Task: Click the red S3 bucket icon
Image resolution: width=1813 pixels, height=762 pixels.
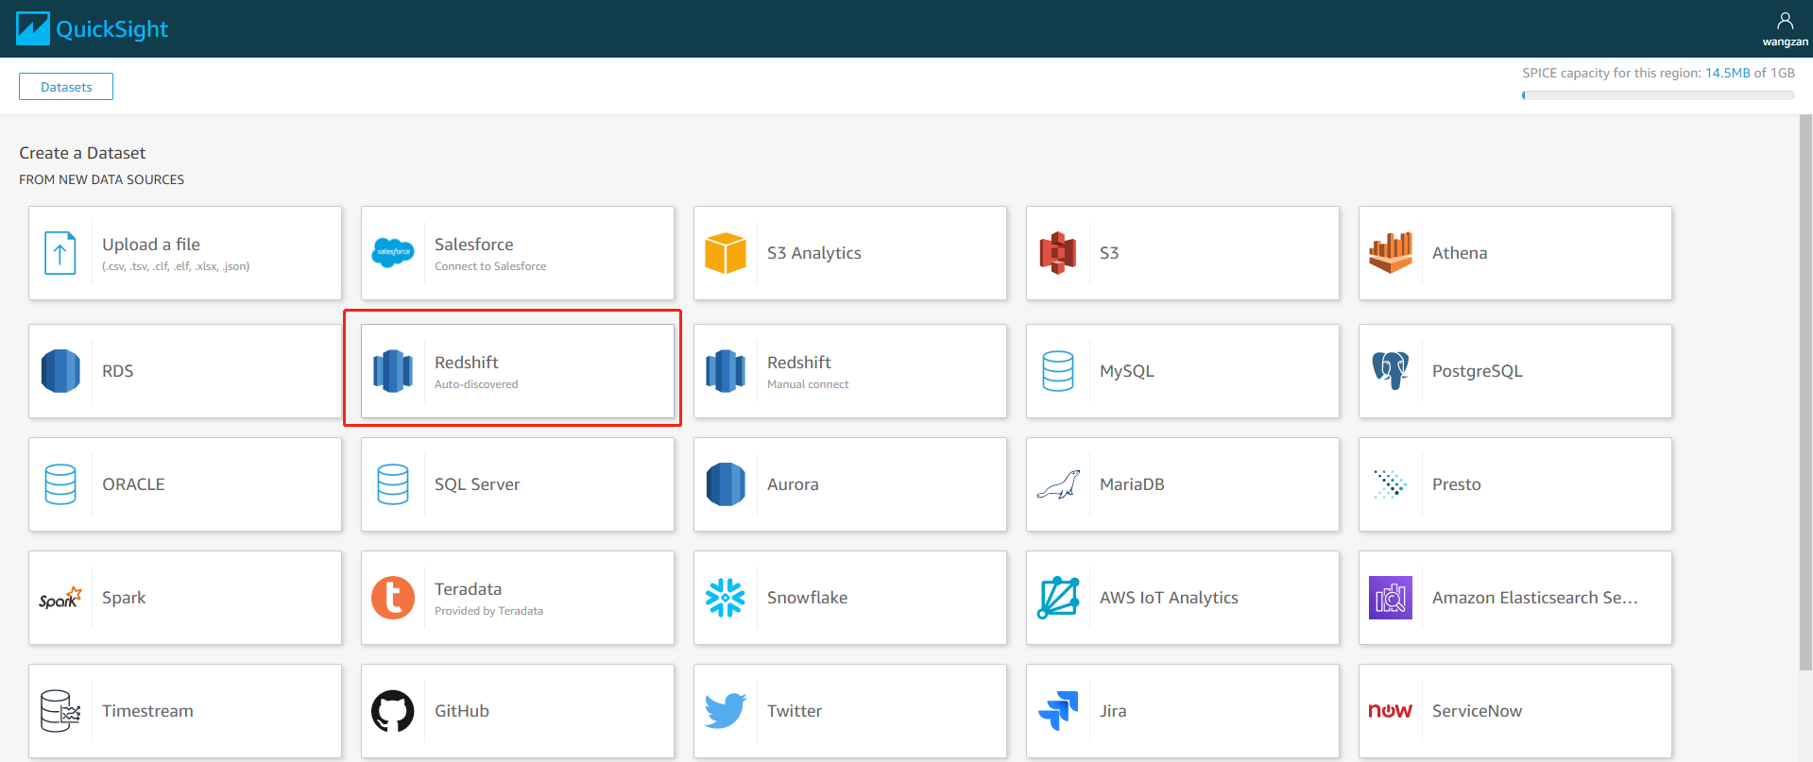Action: [1058, 253]
